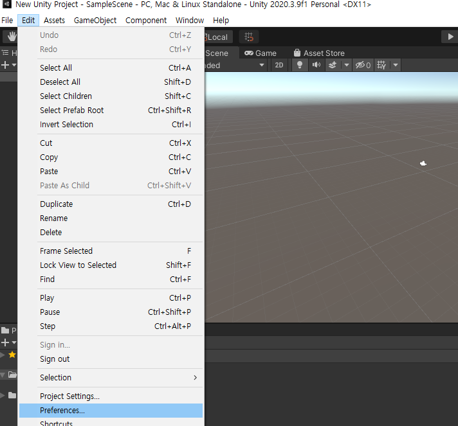
Task: Click the Project panel folder tab icon
Action: tap(5, 331)
